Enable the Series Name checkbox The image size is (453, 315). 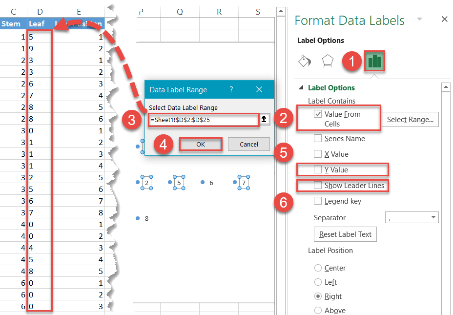coord(318,138)
